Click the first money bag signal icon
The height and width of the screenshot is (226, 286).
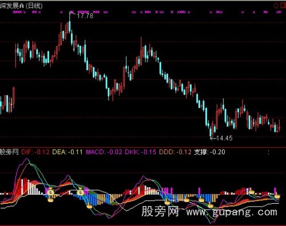click(50, 191)
